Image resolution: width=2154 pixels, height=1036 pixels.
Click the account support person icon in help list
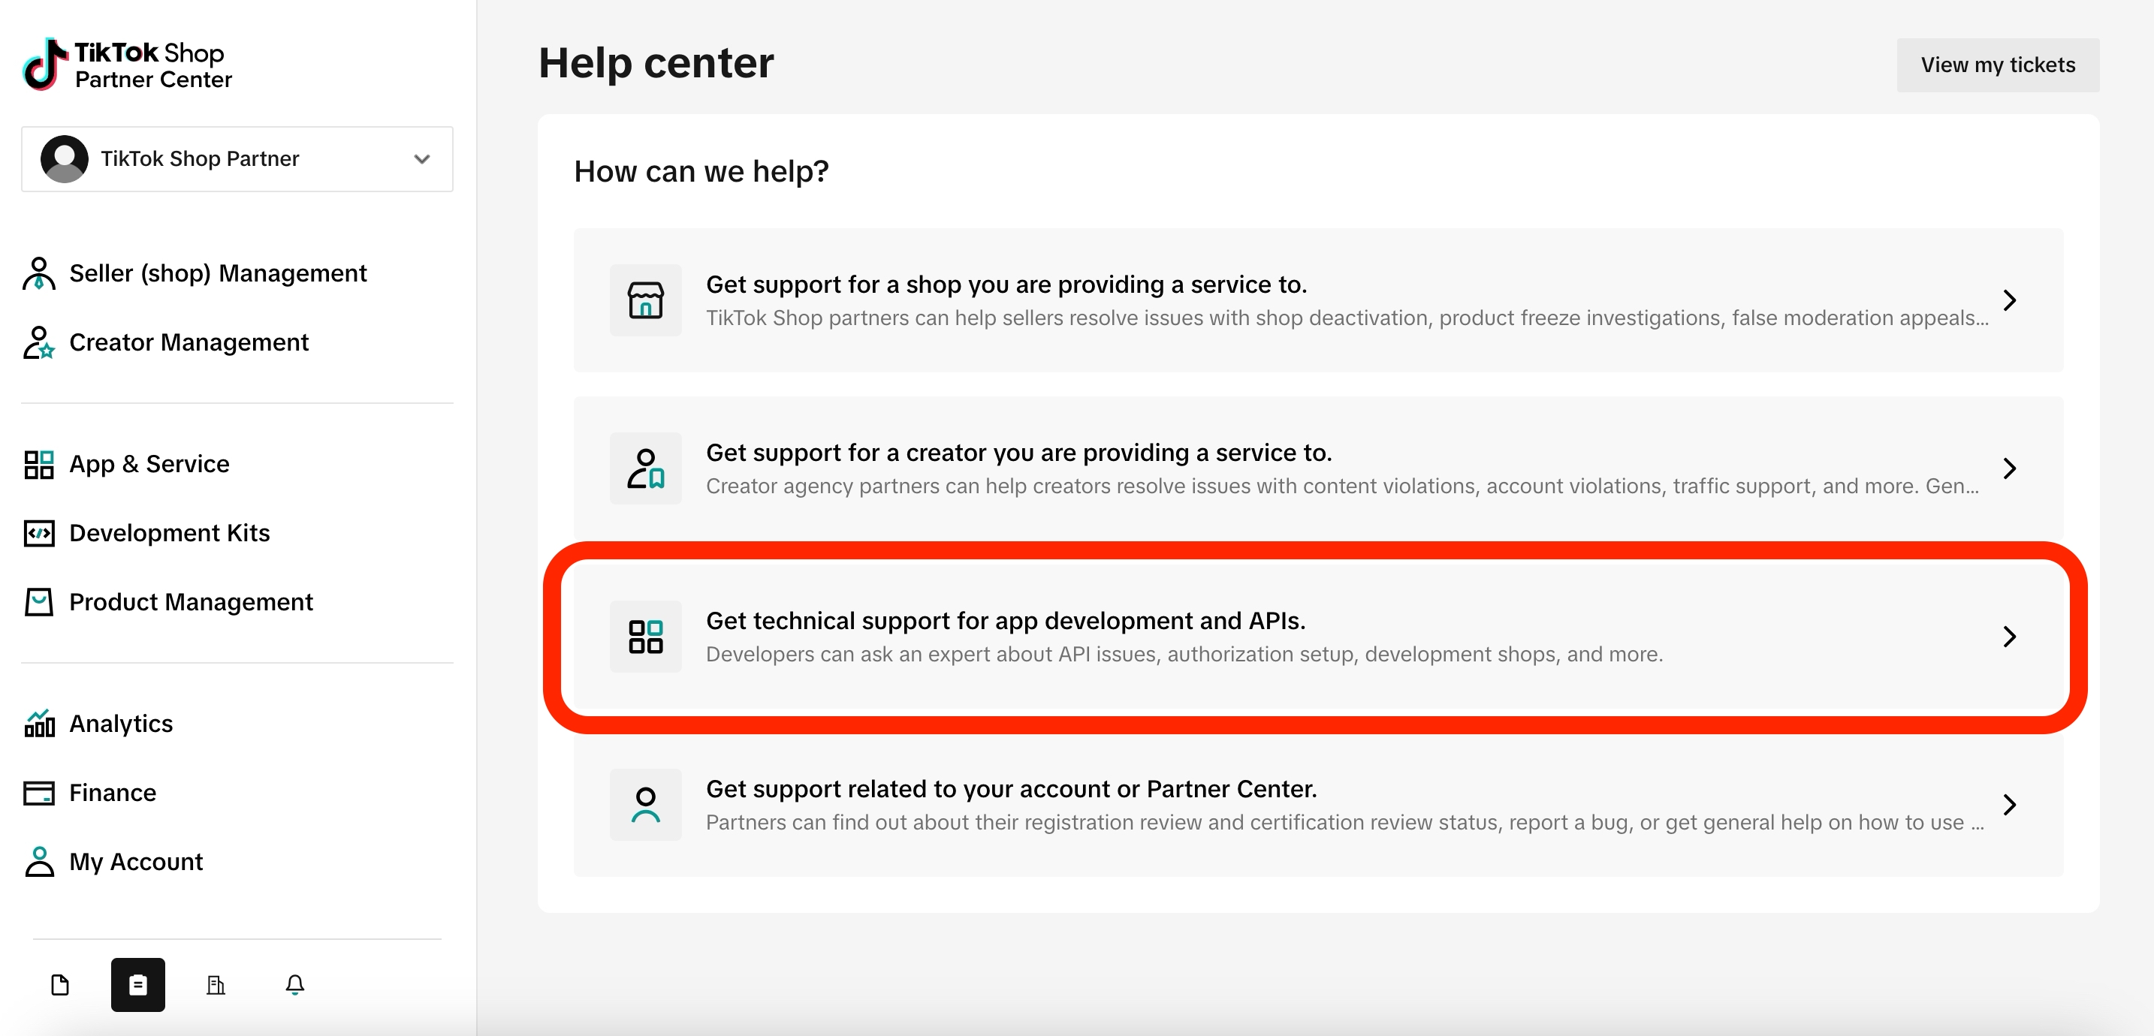click(x=646, y=806)
